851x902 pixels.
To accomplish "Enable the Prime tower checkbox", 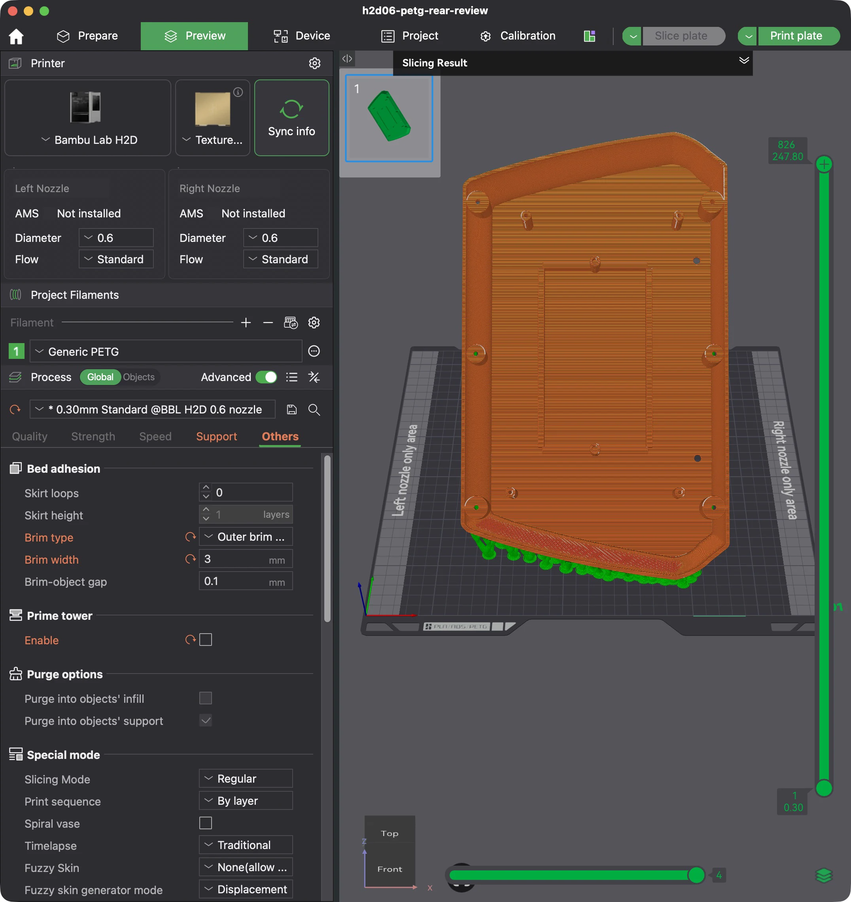I will coord(206,640).
